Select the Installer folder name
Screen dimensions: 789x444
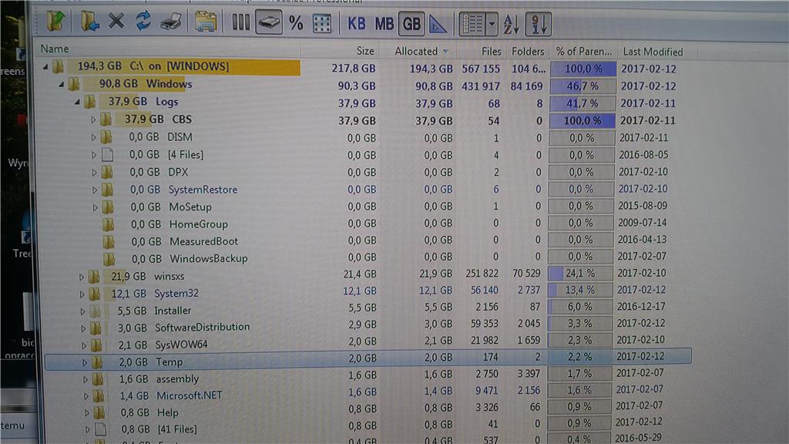pyautogui.click(x=173, y=311)
